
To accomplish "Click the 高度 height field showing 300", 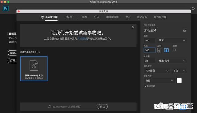I will [150, 50].
